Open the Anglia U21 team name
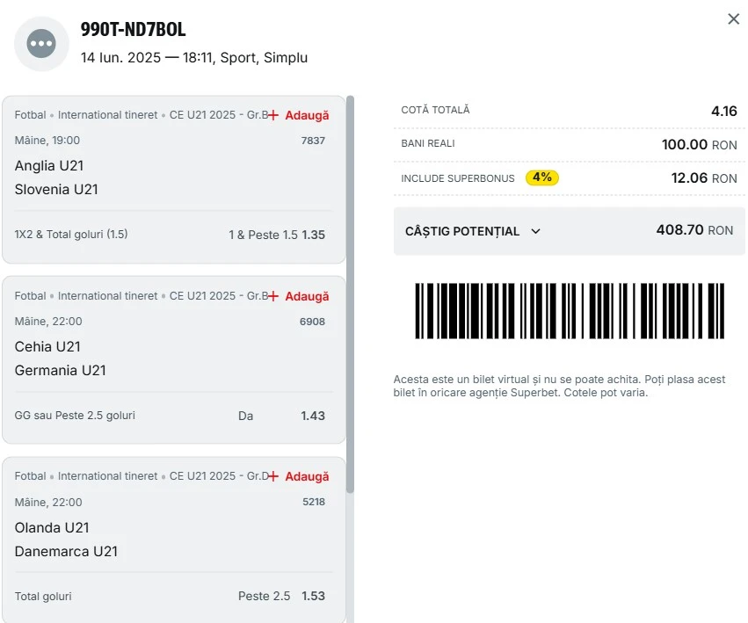Screen dimensions: 748x623 tap(49, 165)
